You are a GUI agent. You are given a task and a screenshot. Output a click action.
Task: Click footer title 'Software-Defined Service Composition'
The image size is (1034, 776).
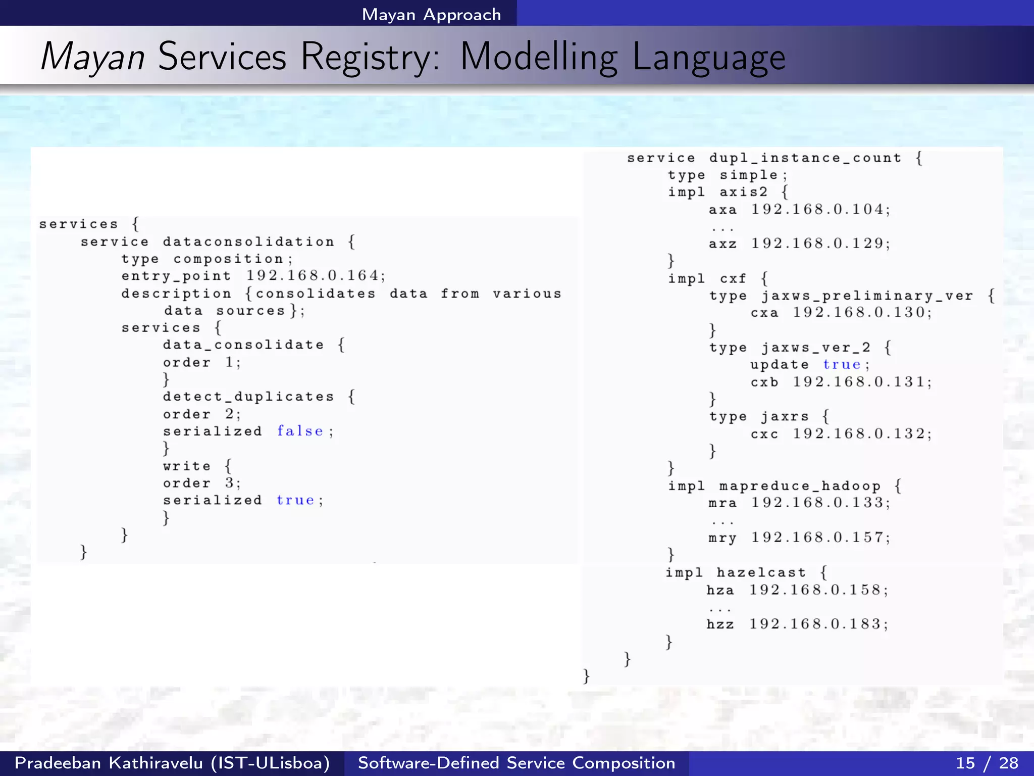click(x=516, y=763)
